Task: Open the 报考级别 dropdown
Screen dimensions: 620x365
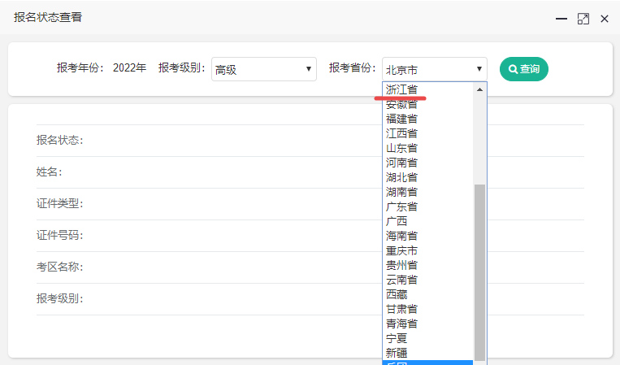Action: (264, 69)
